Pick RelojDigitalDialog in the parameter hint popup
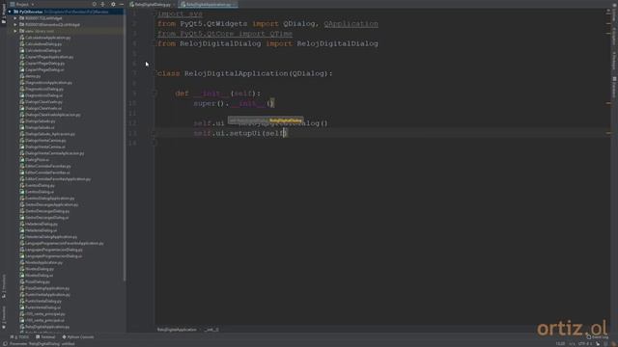 (x=286, y=120)
